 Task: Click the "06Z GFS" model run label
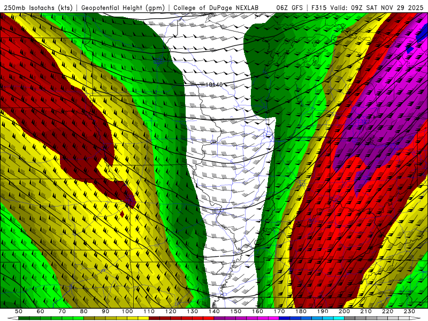click(x=289, y=8)
